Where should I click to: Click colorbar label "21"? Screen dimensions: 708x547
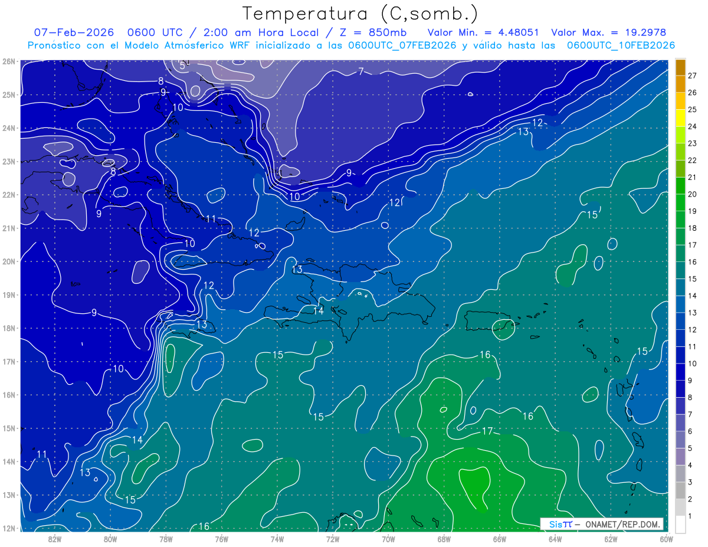(693, 177)
